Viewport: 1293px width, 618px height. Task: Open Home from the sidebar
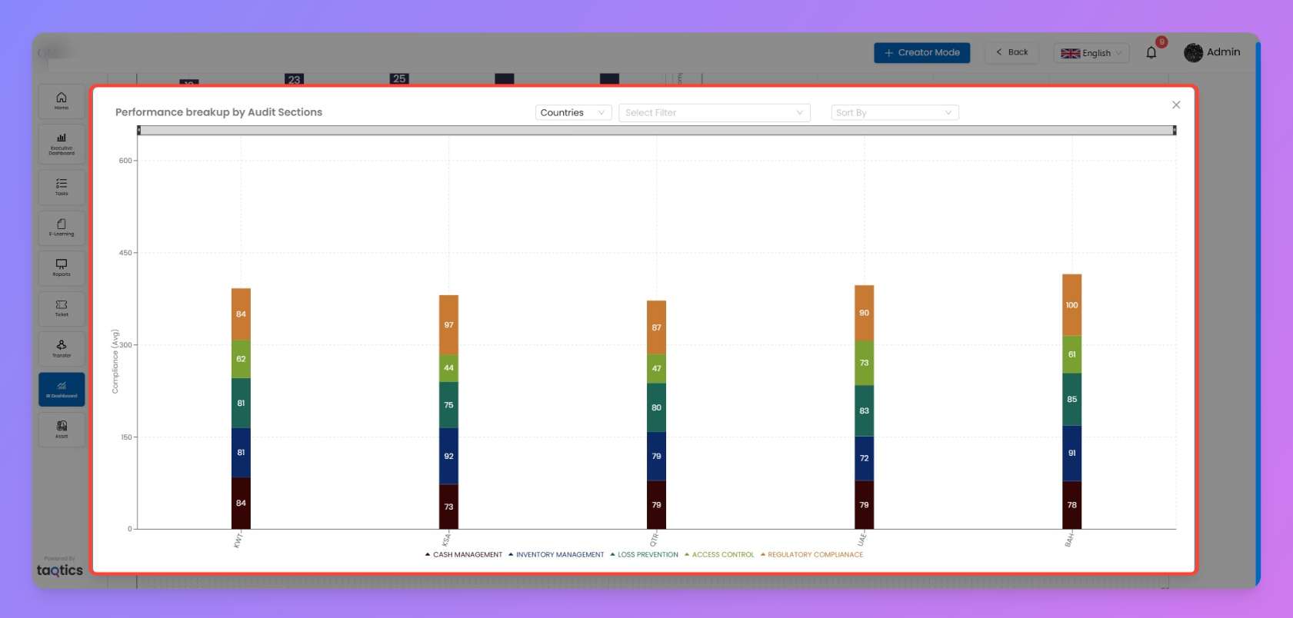click(62, 101)
